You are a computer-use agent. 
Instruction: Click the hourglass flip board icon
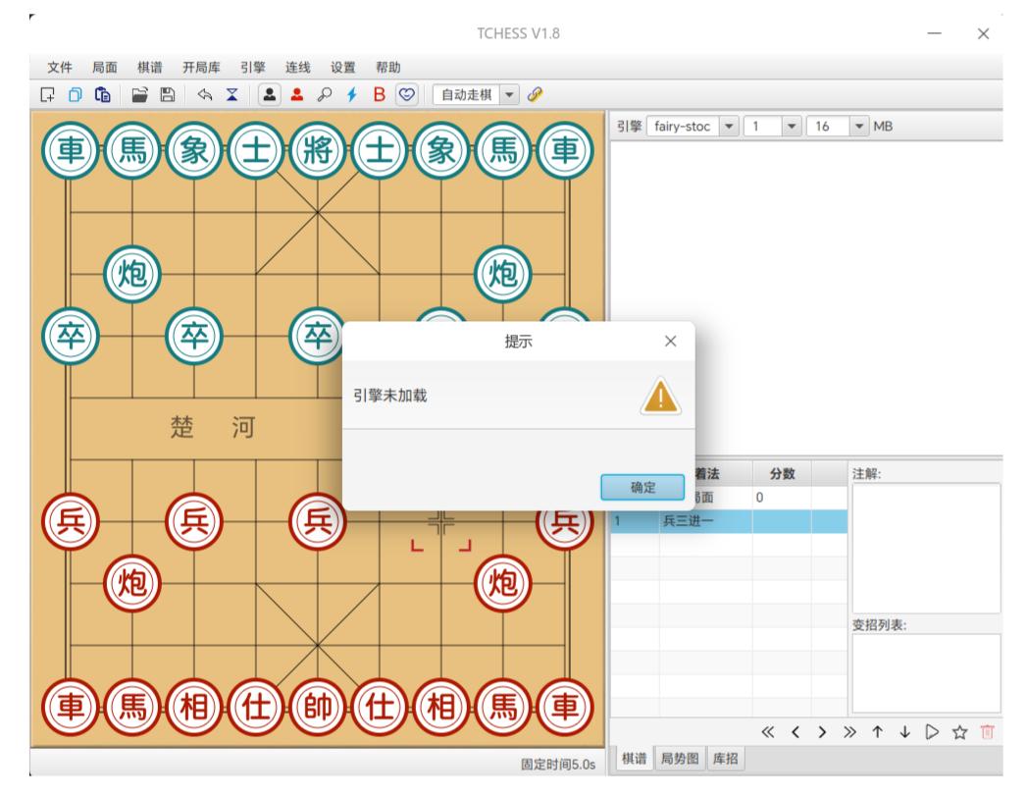point(231,94)
